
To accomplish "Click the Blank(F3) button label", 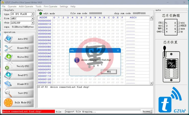I will point(23,84).
